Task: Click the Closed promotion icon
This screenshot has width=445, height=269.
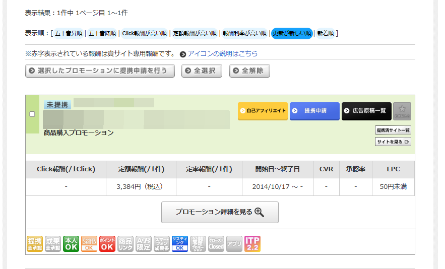Action: coord(216,244)
